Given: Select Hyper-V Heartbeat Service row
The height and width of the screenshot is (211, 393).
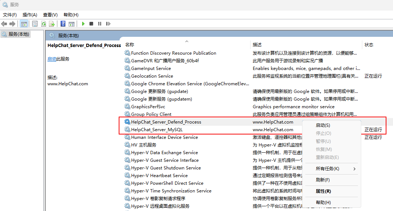Looking at the screenshot, I should 159,176.
